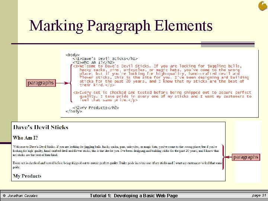Click the code paragraph starting 'Welcome to Dave's'
The width and height of the screenshot is (268, 201).
point(161,76)
